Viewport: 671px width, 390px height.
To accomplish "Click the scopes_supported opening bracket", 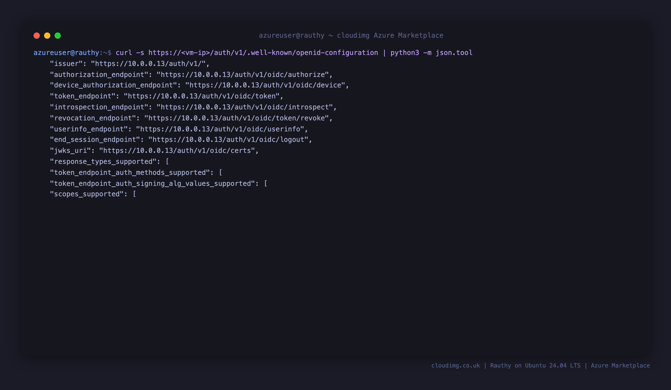I will pyautogui.click(x=134, y=194).
